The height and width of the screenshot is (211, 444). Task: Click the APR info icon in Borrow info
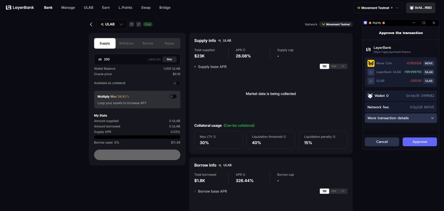tap(244, 174)
